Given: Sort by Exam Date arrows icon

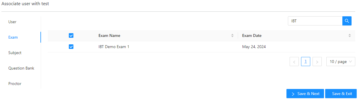Looking at the screenshot, I should [350, 36].
